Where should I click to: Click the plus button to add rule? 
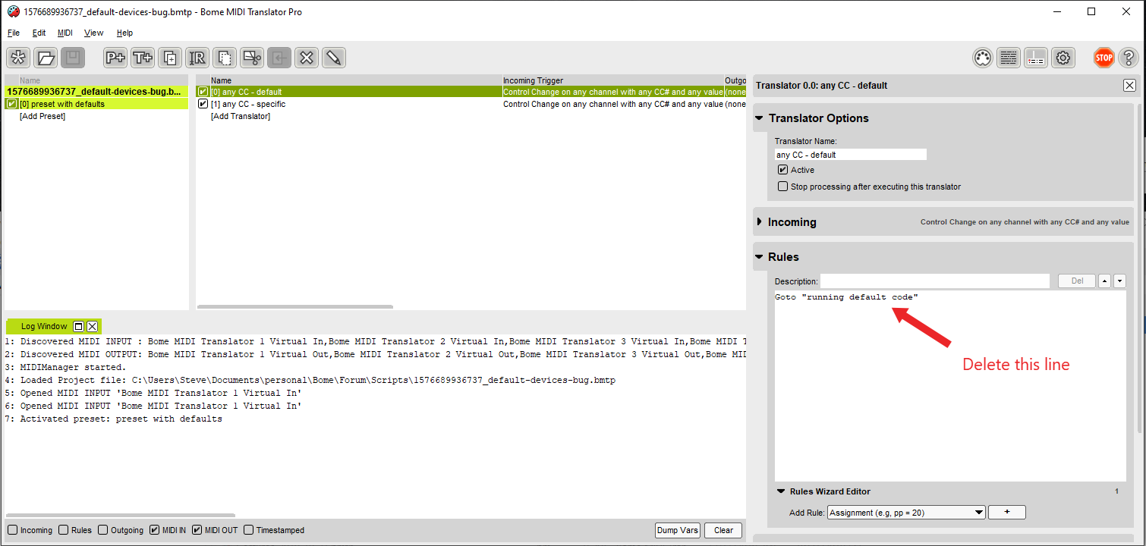pos(1007,513)
